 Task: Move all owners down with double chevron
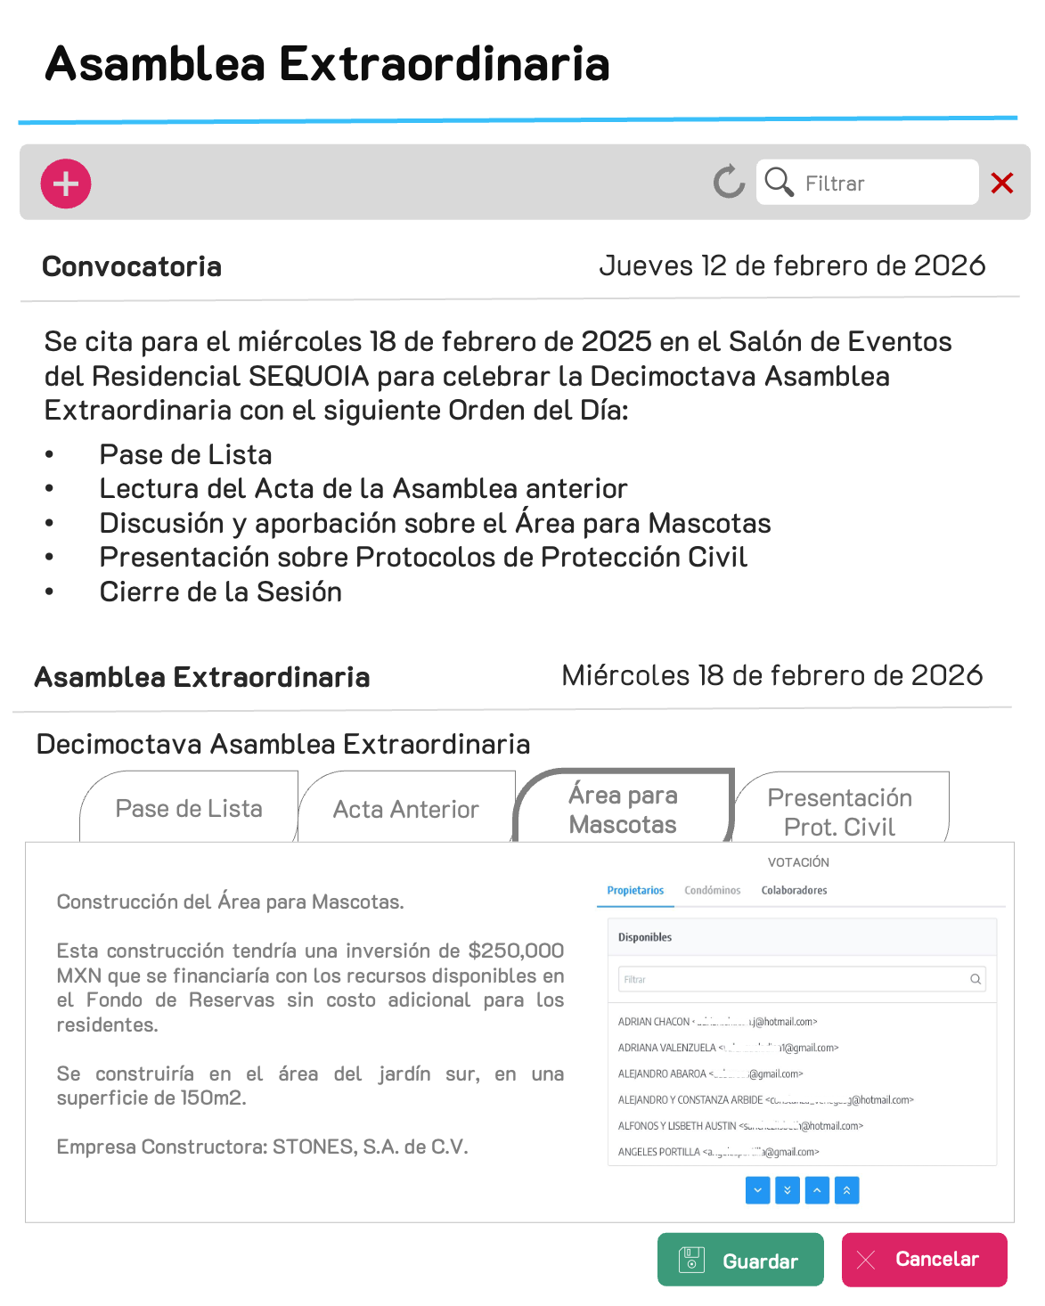click(x=788, y=1190)
